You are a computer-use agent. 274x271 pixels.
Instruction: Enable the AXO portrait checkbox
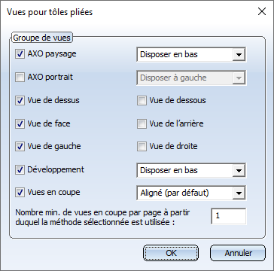click(x=20, y=78)
